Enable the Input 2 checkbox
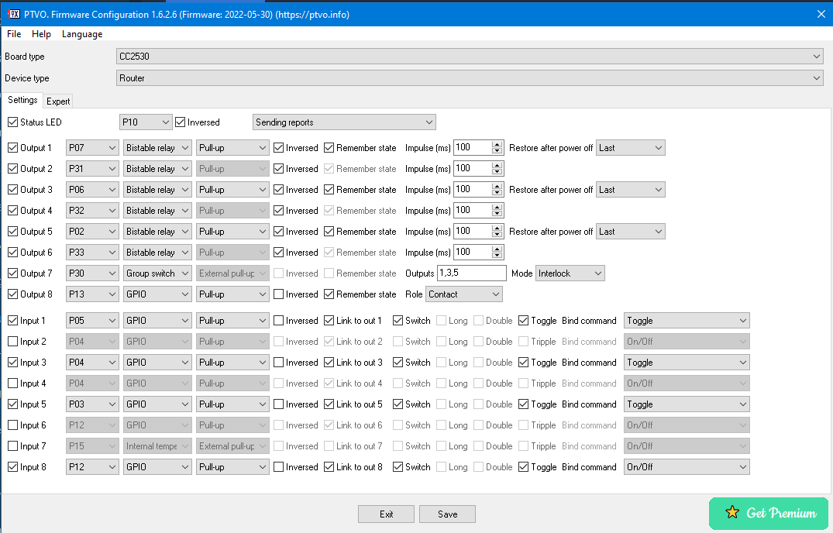Screen dimensions: 833x533 point(12,342)
